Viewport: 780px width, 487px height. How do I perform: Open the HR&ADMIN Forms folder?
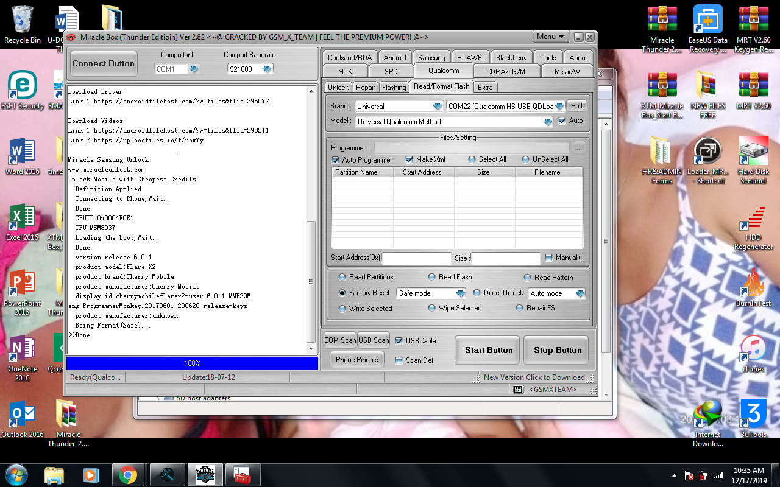tap(662, 160)
